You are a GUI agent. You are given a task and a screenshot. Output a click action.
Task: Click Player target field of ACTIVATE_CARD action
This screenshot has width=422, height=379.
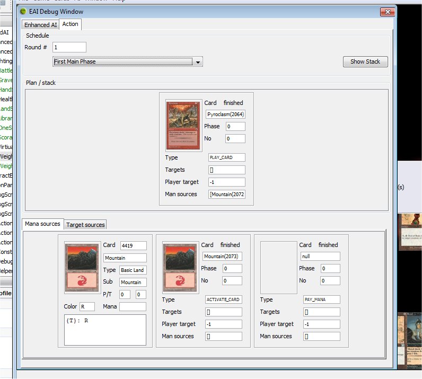point(223,324)
